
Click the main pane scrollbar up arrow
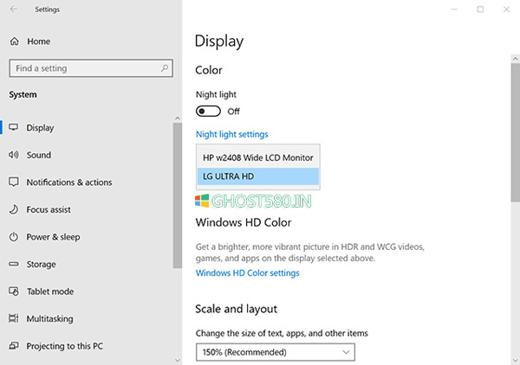[515, 59]
